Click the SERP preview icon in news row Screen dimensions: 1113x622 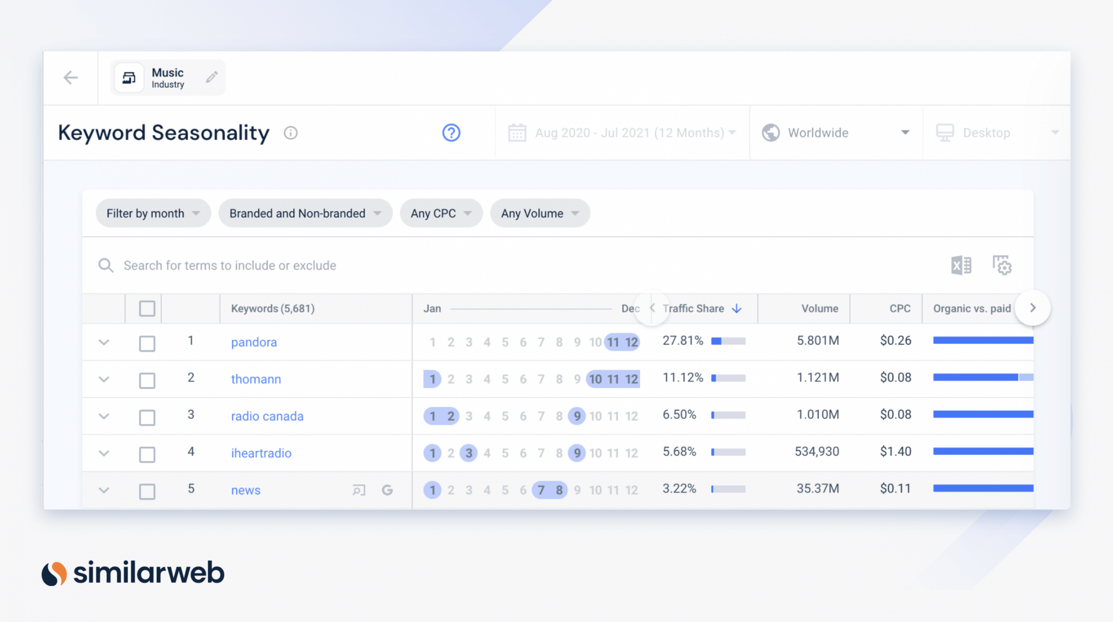[x=359, y=490]
